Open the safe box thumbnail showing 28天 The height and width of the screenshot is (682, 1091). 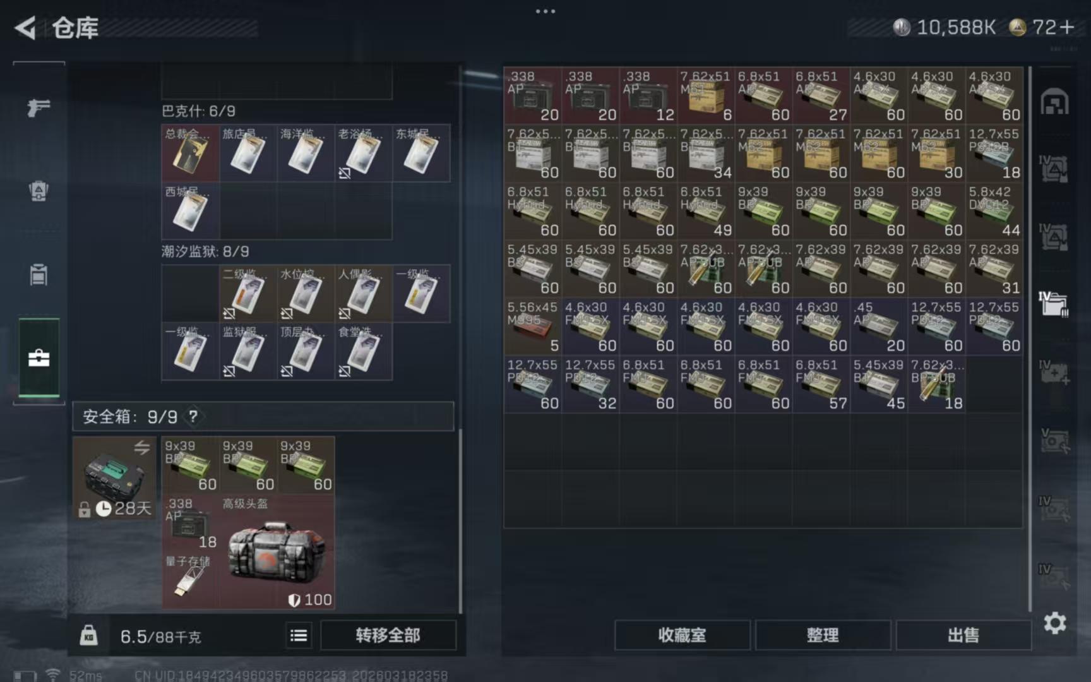tap(114, 478)
